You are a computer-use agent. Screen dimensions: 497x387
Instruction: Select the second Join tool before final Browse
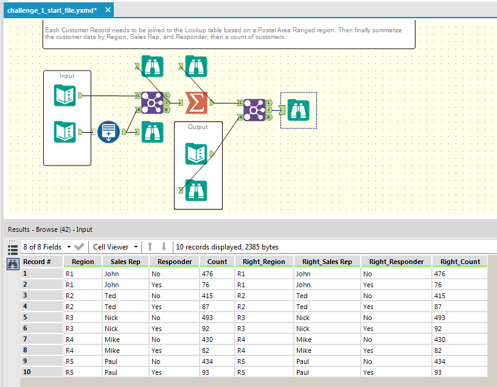(253, 110)
